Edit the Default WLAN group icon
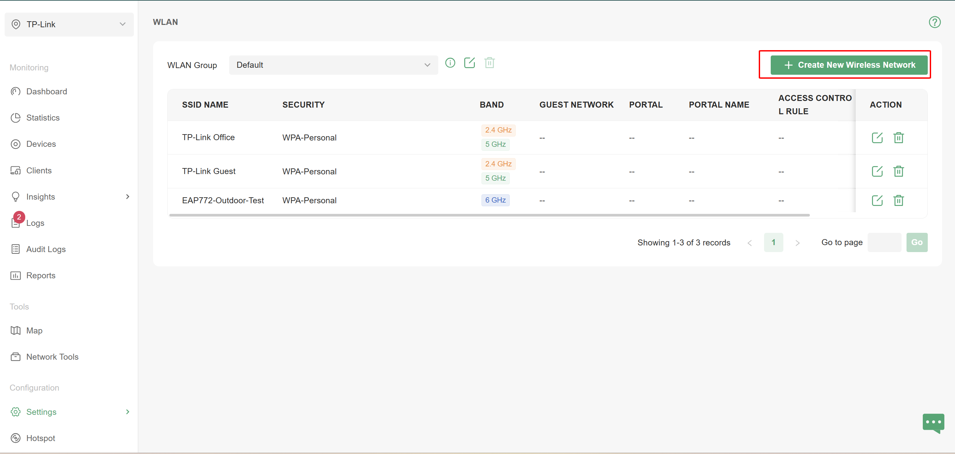The image size is (955, 454). click(469, 63)
